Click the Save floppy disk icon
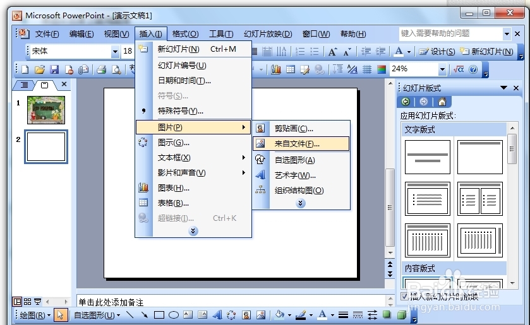This screenshot has width=530, height=325. tap(54, 69)
